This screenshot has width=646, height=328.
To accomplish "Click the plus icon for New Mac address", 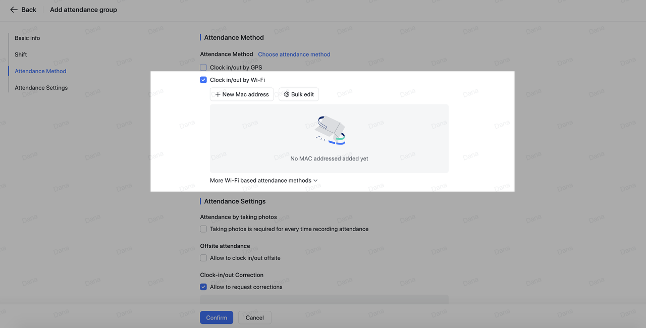I will click(218, 94).
